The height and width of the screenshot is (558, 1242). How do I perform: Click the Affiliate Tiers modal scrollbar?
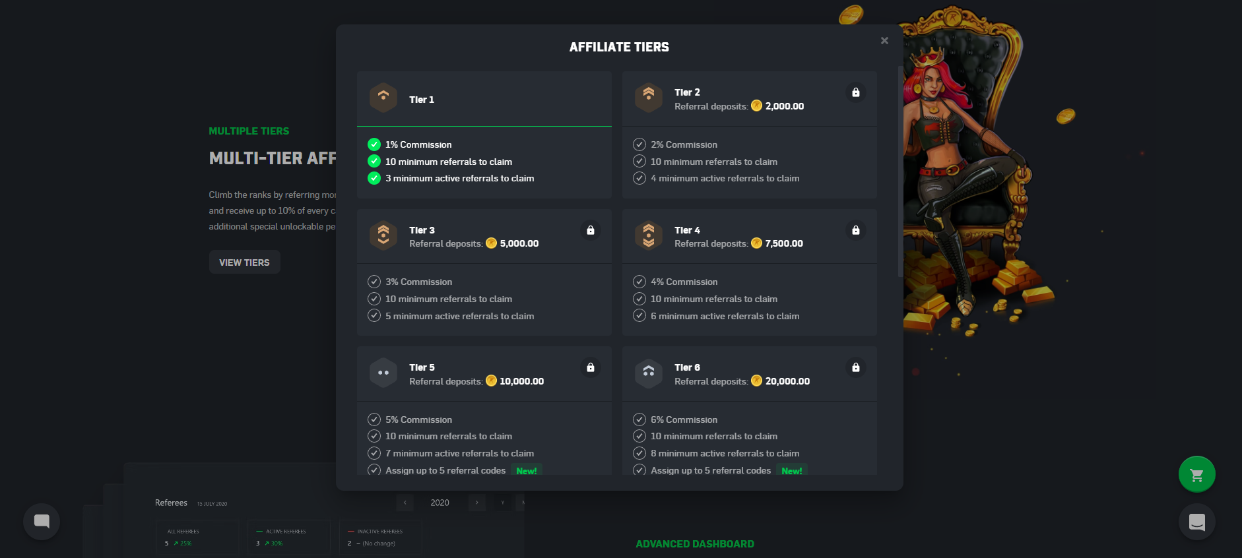click(899, 171)
